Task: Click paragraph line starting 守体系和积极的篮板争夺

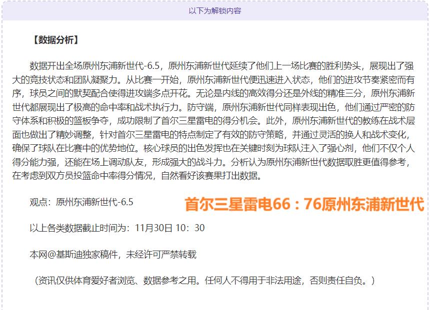Action: click(x=213, y=121)
